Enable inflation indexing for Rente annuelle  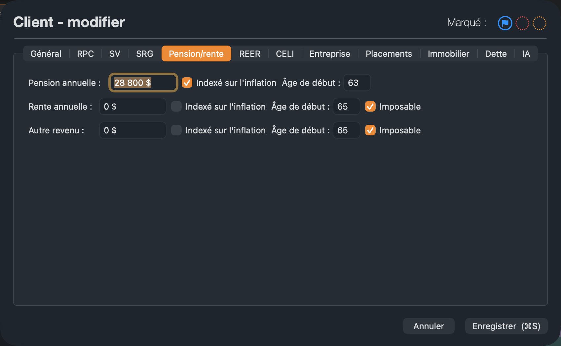(x=176, y=106)
